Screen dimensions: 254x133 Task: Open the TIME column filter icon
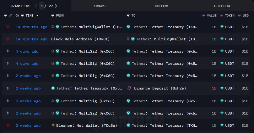click(x=22, y=16)
